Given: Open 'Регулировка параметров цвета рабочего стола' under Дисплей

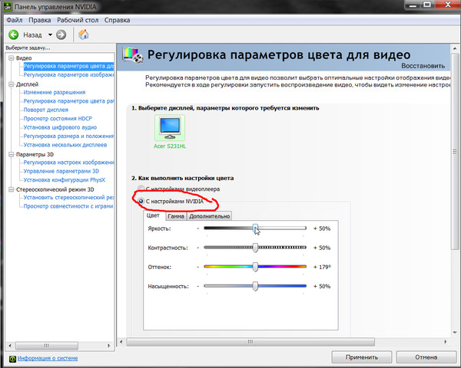Looking at the screenshot, I should [x=68, y=101].
